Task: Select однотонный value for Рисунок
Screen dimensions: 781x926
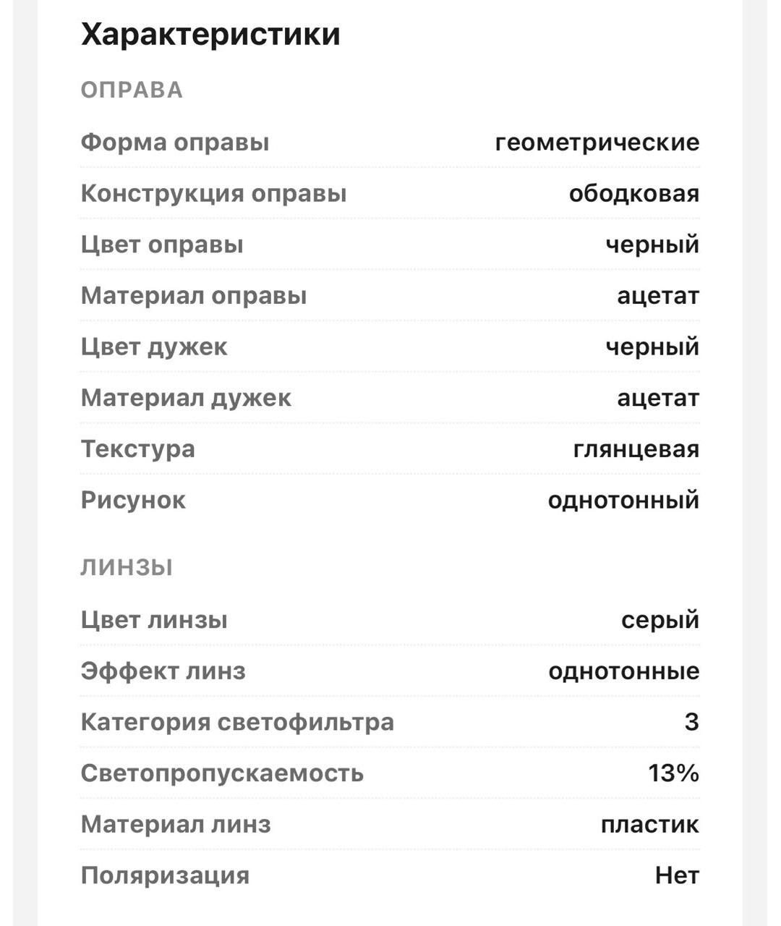Action: (623, 500)
